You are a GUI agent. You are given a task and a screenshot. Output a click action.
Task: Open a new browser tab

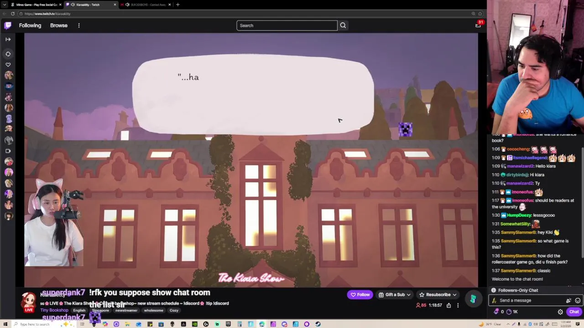[x=178, y=5]
